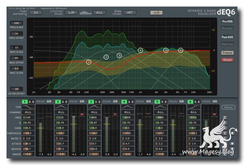Click the channel meter bars icon
The height and width of the screenshot is (165, 244).
coord(85,13)
